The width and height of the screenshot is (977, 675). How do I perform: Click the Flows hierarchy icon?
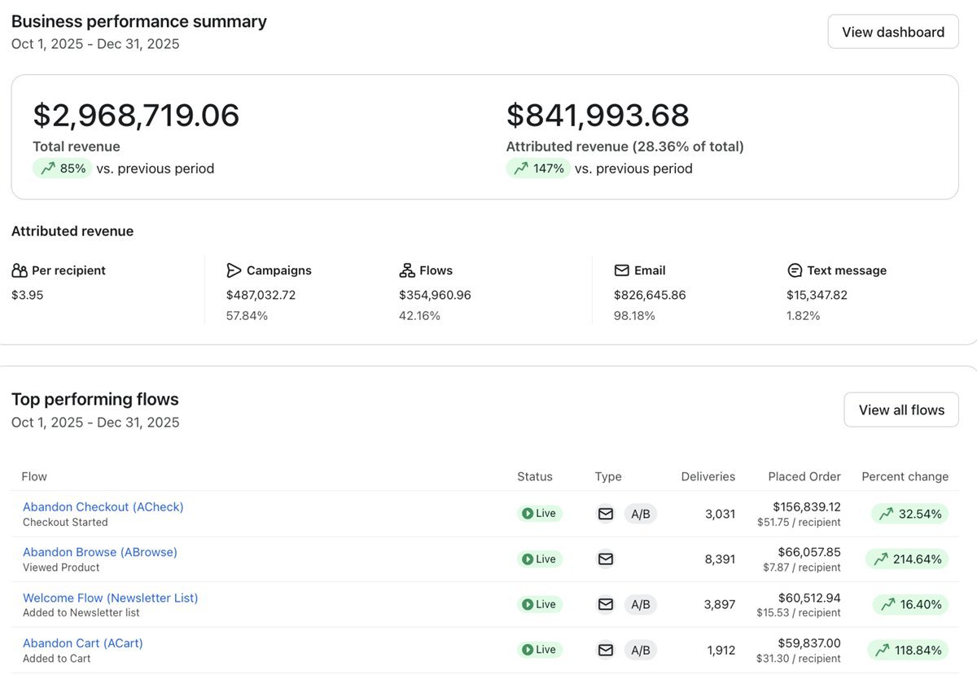[x=407, y=270]
